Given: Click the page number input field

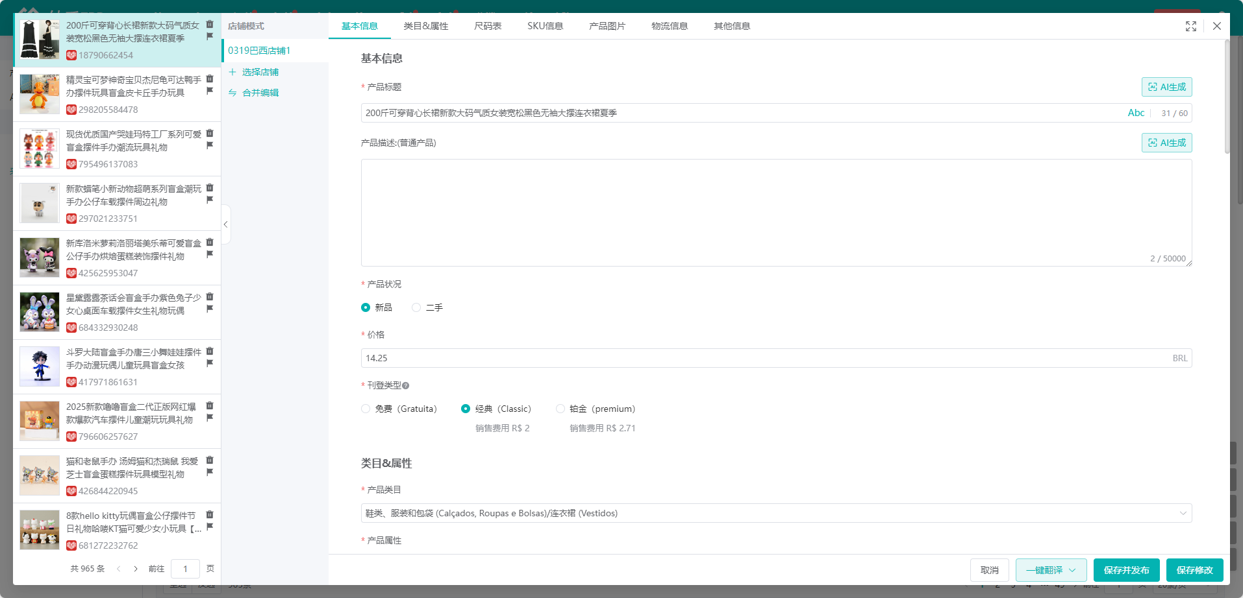Looking at the screenshot, I should [186, 568].
